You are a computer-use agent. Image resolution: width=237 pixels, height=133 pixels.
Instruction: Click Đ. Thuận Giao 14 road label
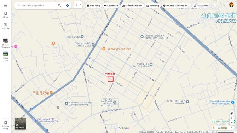pyautogui.click(x=18, y=90)
